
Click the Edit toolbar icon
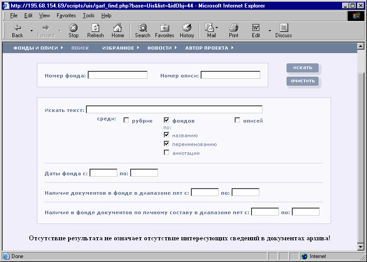256,28
